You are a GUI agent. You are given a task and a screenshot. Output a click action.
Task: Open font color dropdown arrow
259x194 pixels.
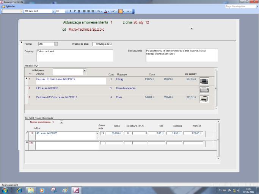(x=108, y=11)
